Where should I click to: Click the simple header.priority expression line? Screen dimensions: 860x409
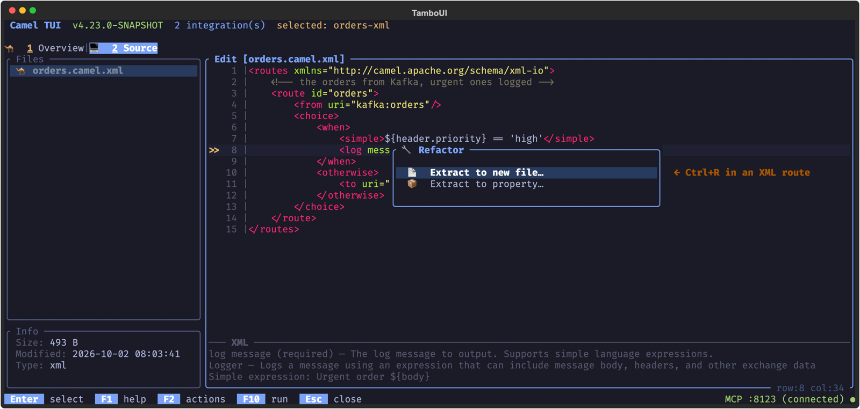click(x=467, y=138)
